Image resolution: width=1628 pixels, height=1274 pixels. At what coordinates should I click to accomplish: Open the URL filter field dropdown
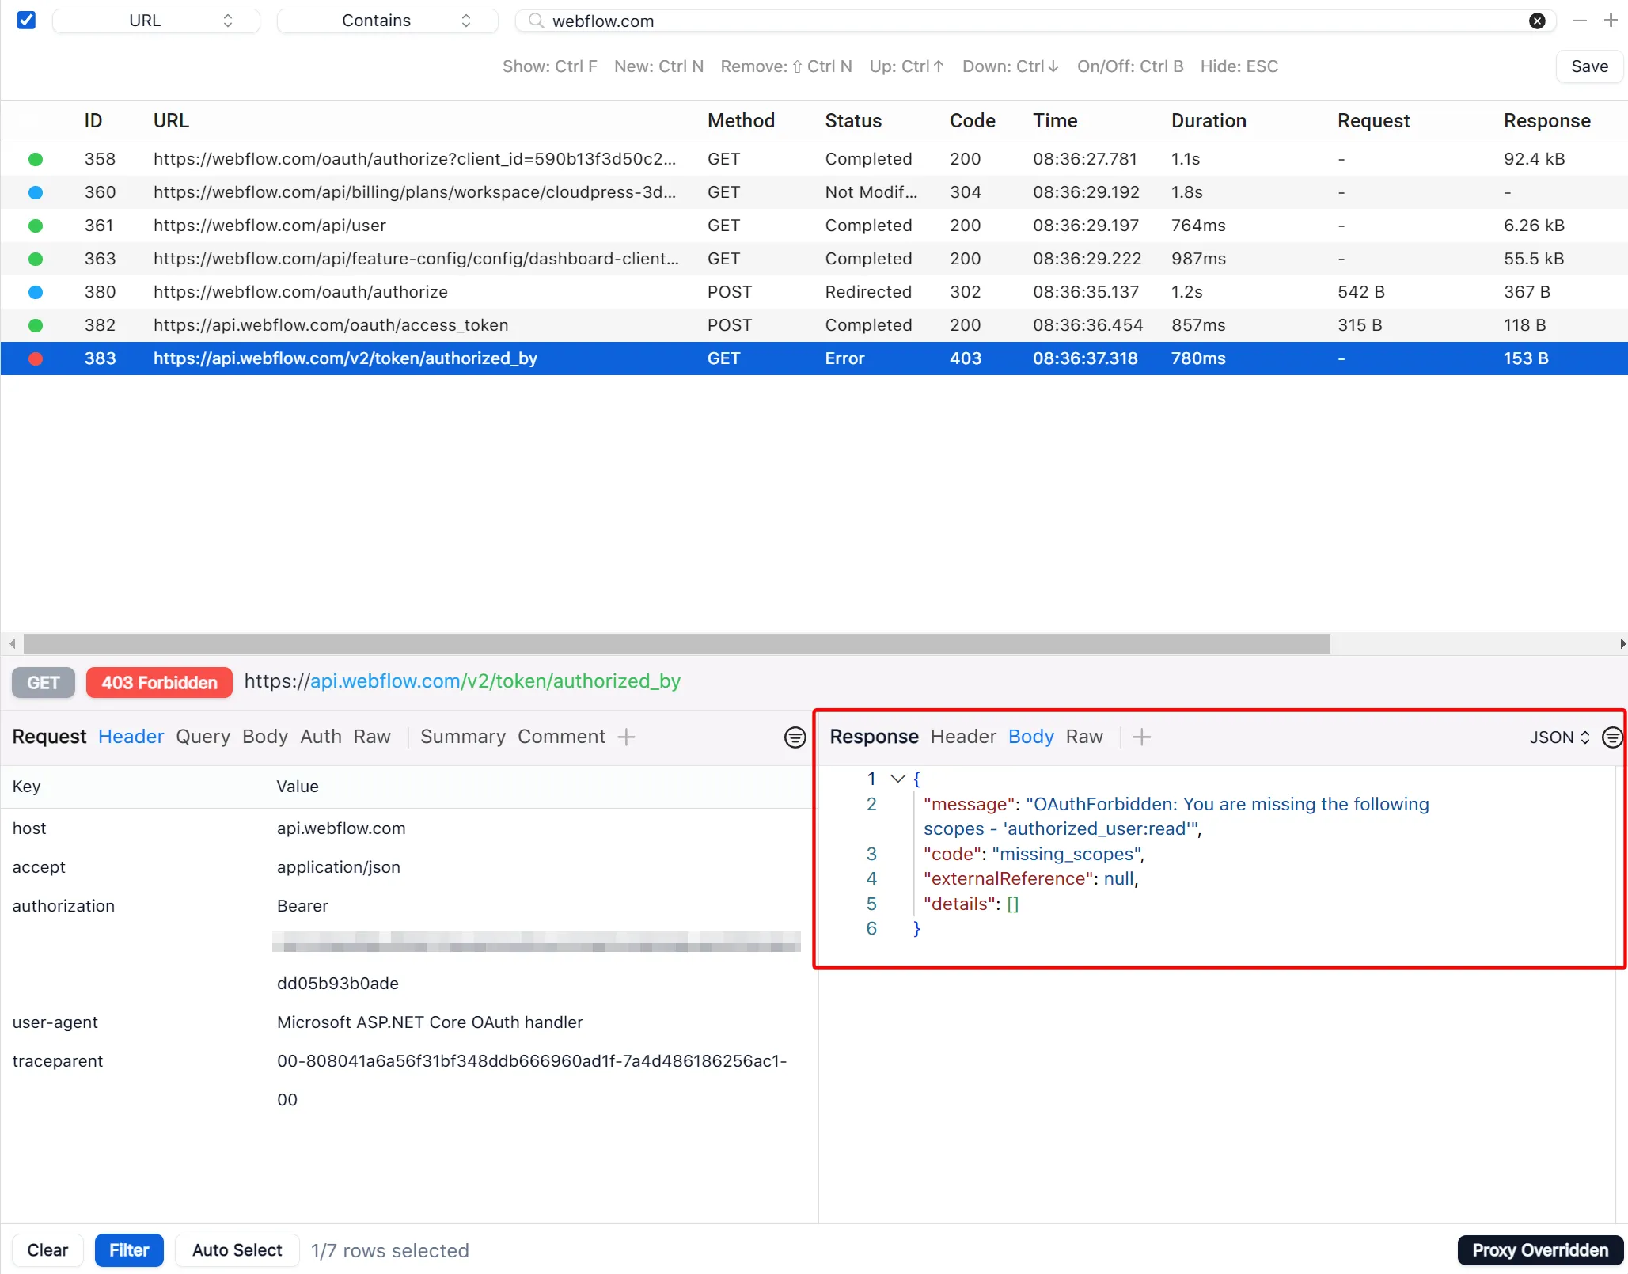click(155, 21)
